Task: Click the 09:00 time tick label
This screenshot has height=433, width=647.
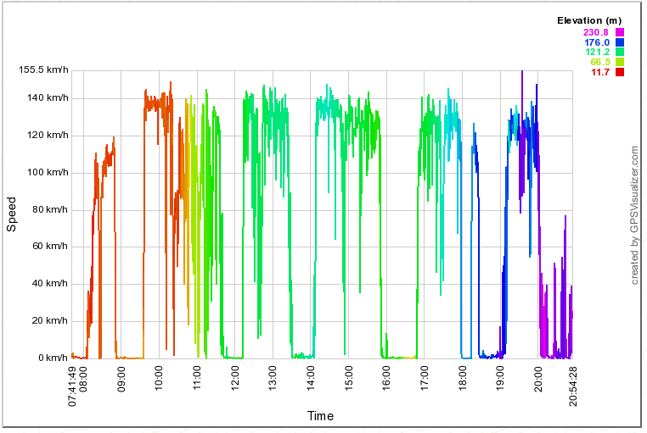Action: click(x=122, y=376)
